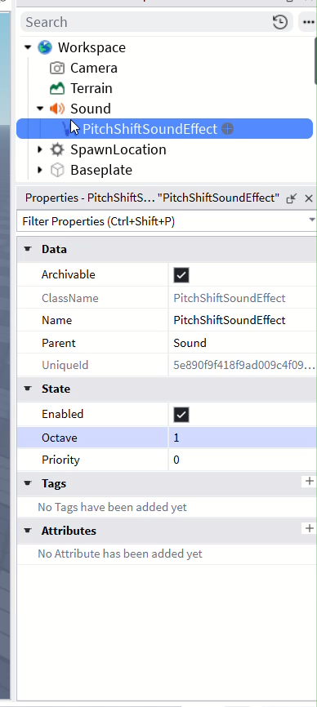The image size is (317, 707).
Task: Close the Properties panel
Action: coord(309,198)
